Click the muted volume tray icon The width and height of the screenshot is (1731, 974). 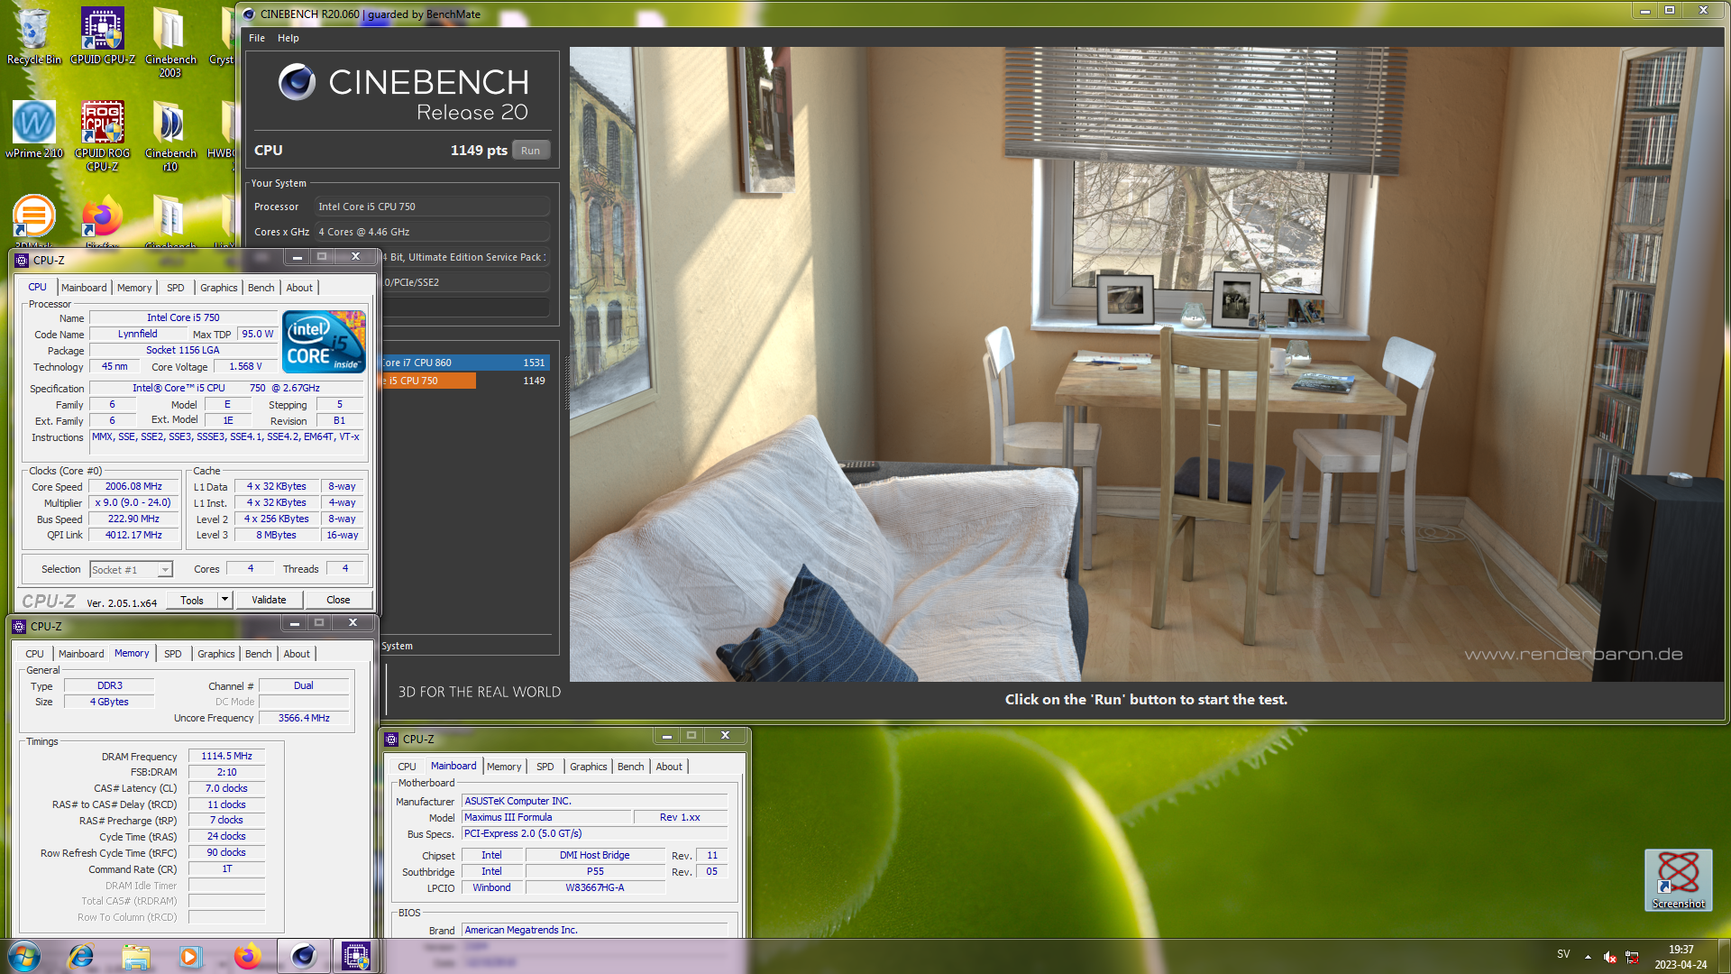[x=1609, y=957]
